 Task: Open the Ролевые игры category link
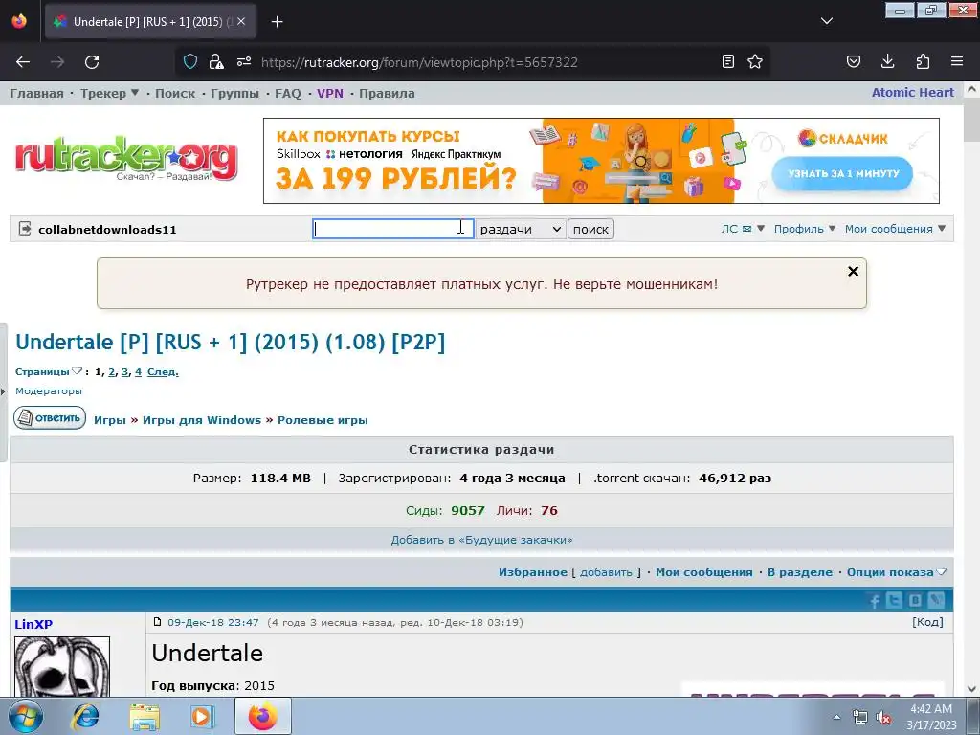323,420
